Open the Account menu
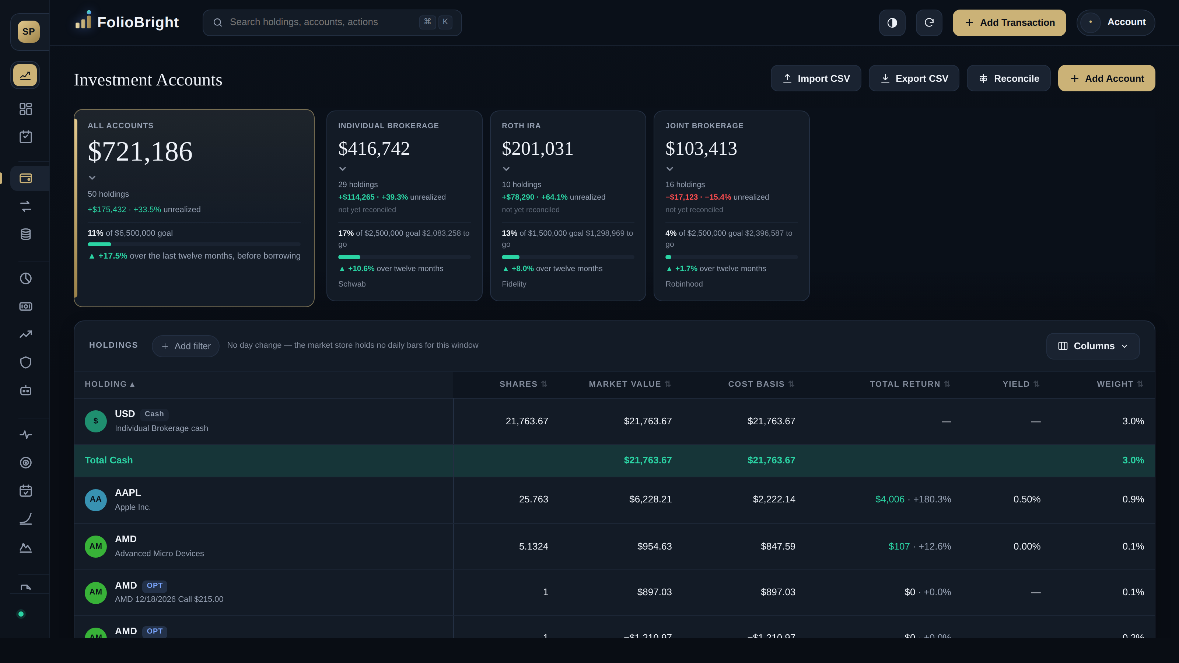This screenshot has height=663, width=1179. [x=1115, y=22]
